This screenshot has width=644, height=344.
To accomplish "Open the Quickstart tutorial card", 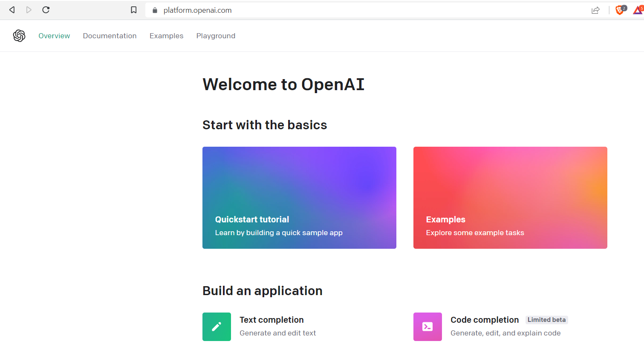I will click(x=299, y=198).
